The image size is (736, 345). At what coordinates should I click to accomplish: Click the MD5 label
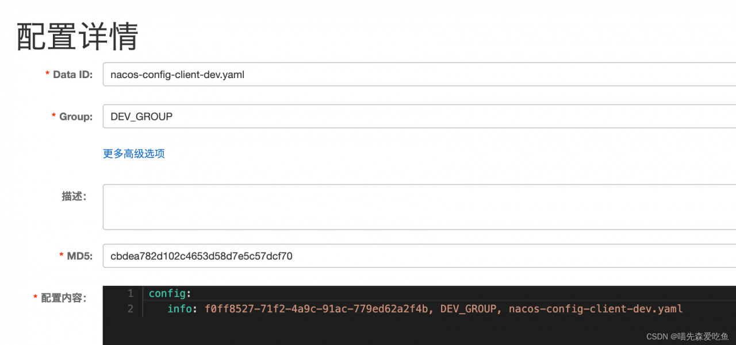(x=79, y=256)
